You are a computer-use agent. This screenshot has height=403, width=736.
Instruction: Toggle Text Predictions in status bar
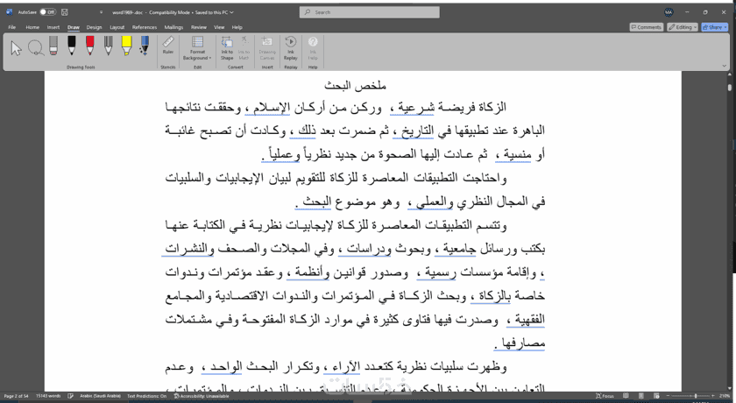point(146,396)
